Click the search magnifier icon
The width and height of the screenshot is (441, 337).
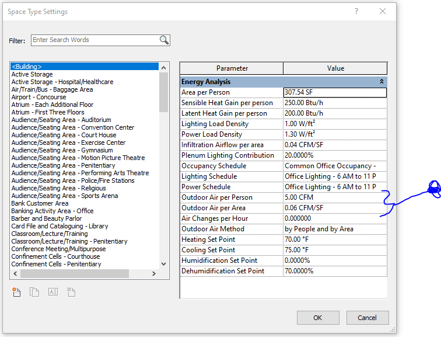164,40
